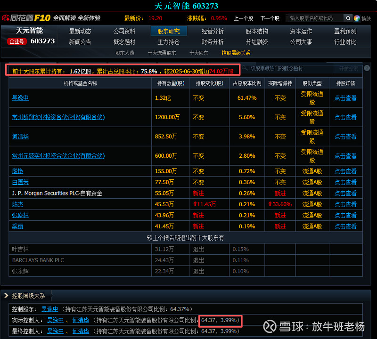The image size is (377, 339).
Task: Open the 财务分析 tab
Action: 213,42
